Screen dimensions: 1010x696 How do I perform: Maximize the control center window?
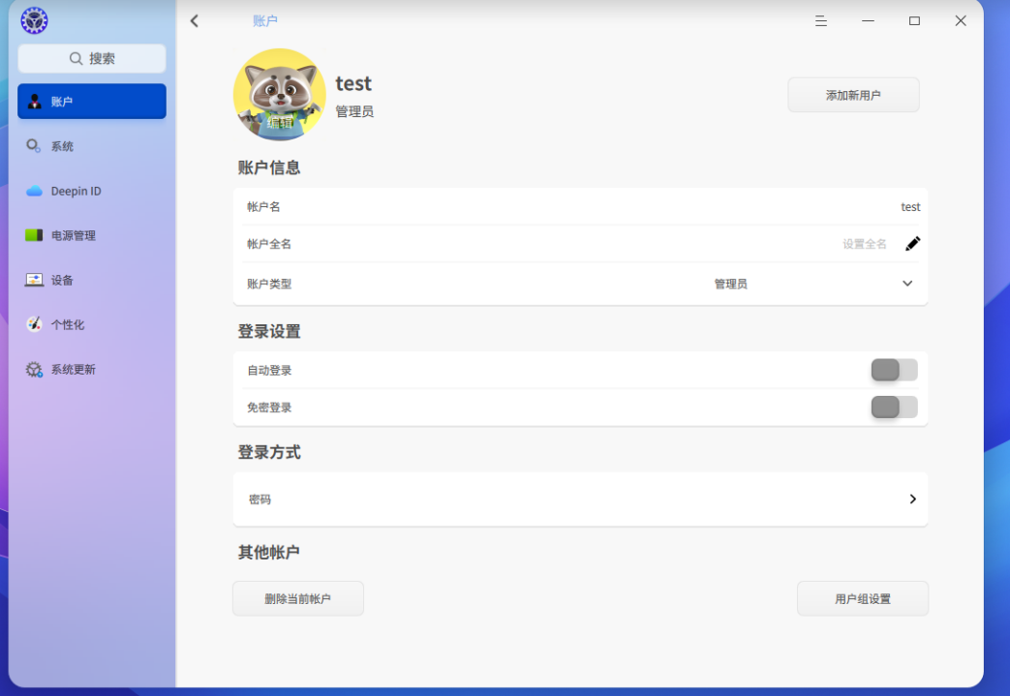pyautogui.click(x=914, y=20)
